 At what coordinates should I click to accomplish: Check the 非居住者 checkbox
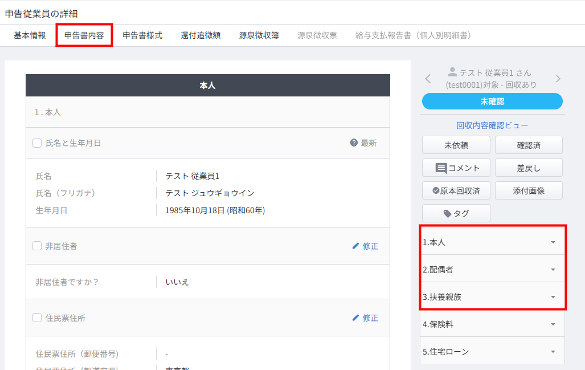[x=37, y=246]
